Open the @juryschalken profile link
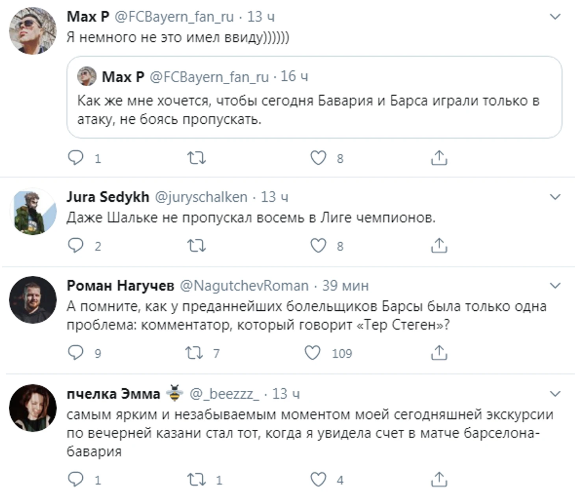Screen dimensions: 575x499 click(201, 197)
